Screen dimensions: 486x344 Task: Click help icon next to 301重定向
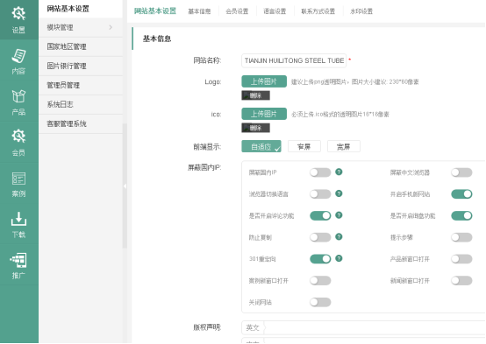pyautogui.click(x=339, y=258)
